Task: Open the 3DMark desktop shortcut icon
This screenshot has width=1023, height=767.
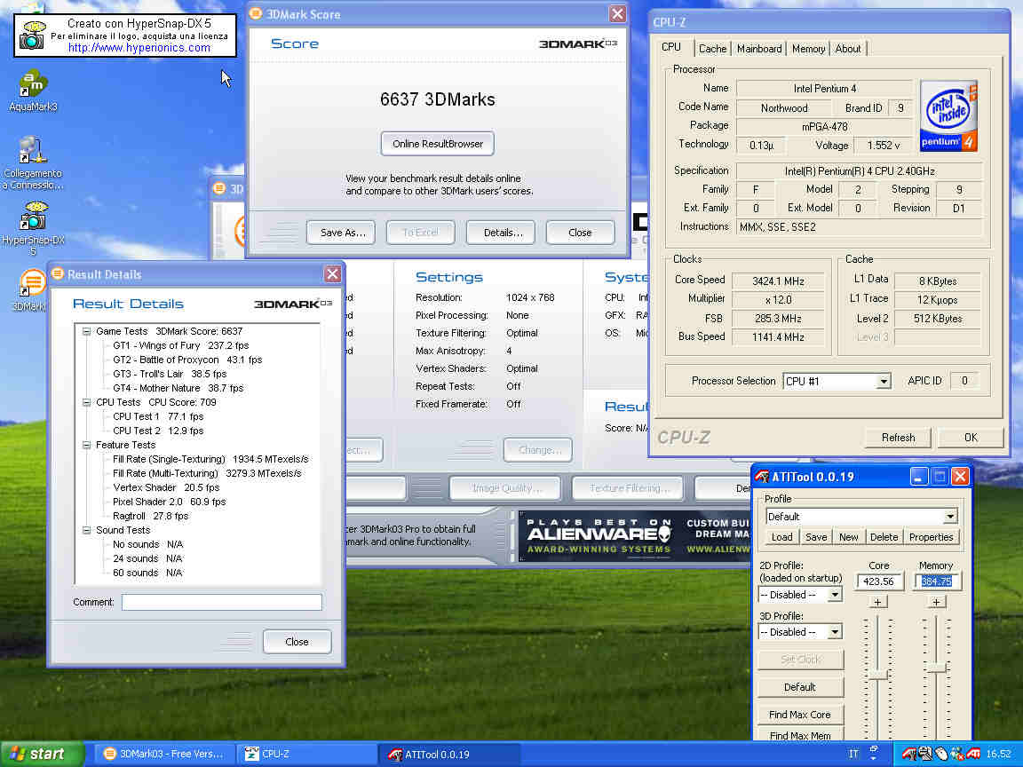Action: pyautogui.click(x=29, y=290)
